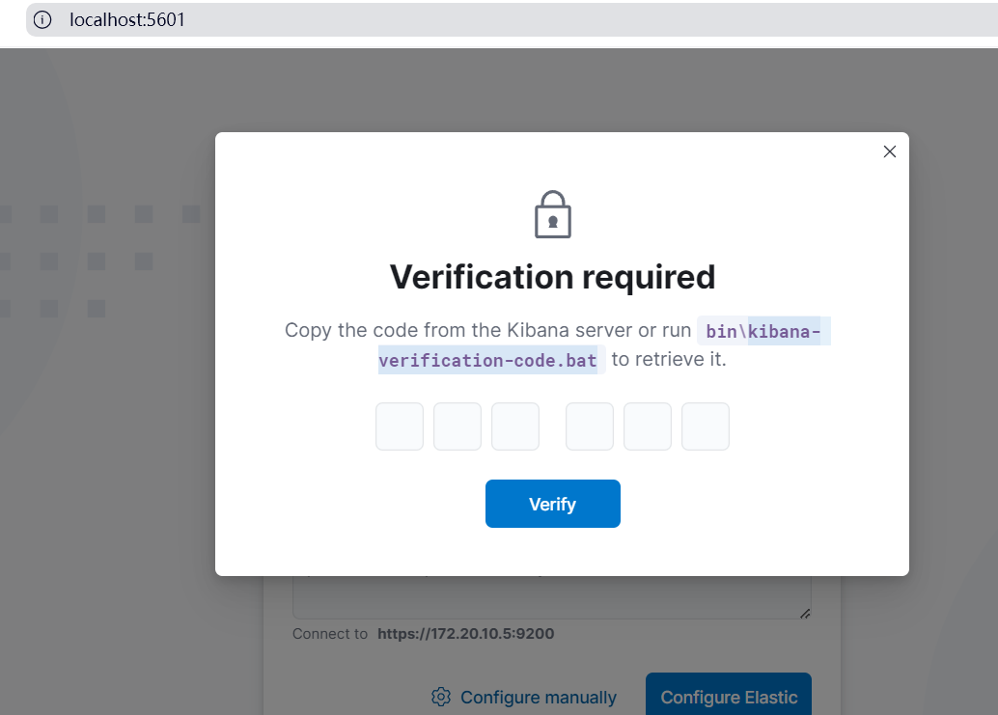
Task: Click the localhost:5601 address bar
Action: point(512,19)
